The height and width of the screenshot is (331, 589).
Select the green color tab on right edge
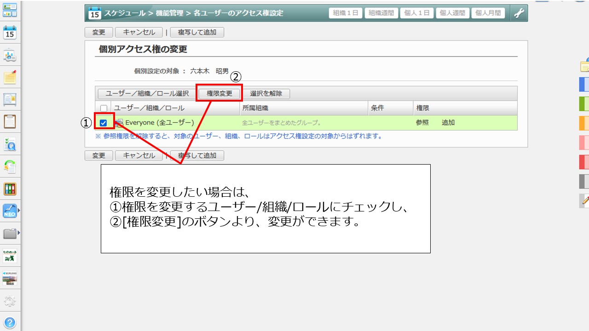[584, 104]
